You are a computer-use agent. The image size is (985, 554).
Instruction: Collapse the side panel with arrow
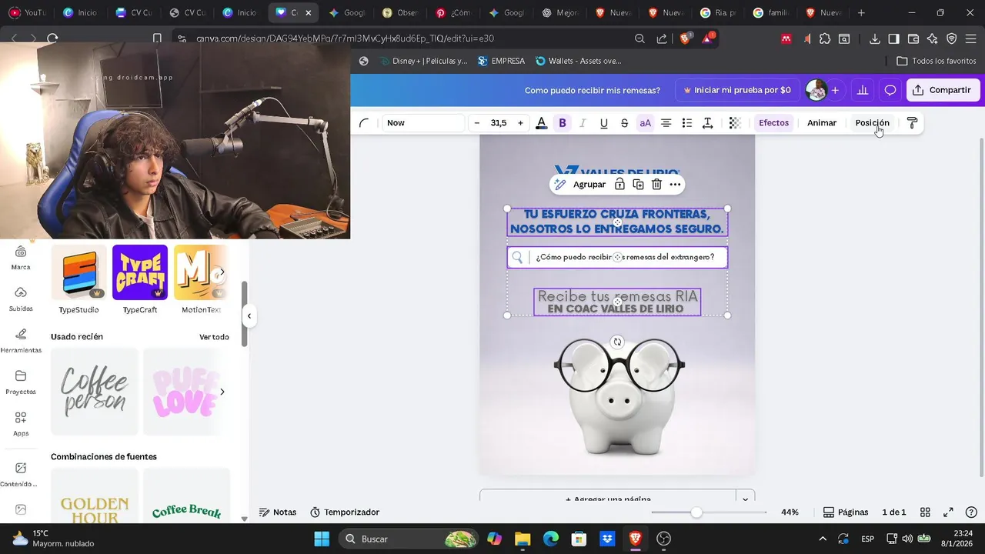coord(249,315)
